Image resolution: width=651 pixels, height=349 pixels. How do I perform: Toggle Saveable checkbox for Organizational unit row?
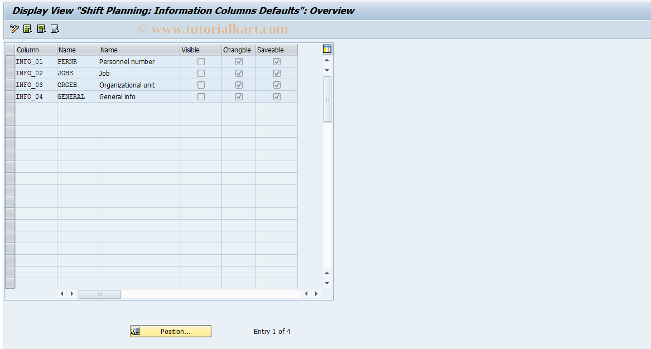coord(277,85)
